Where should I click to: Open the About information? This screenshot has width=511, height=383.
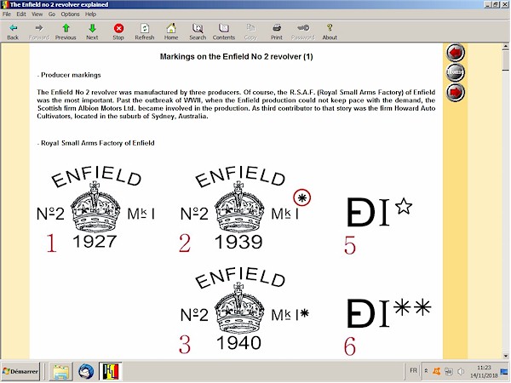point(330,31)
